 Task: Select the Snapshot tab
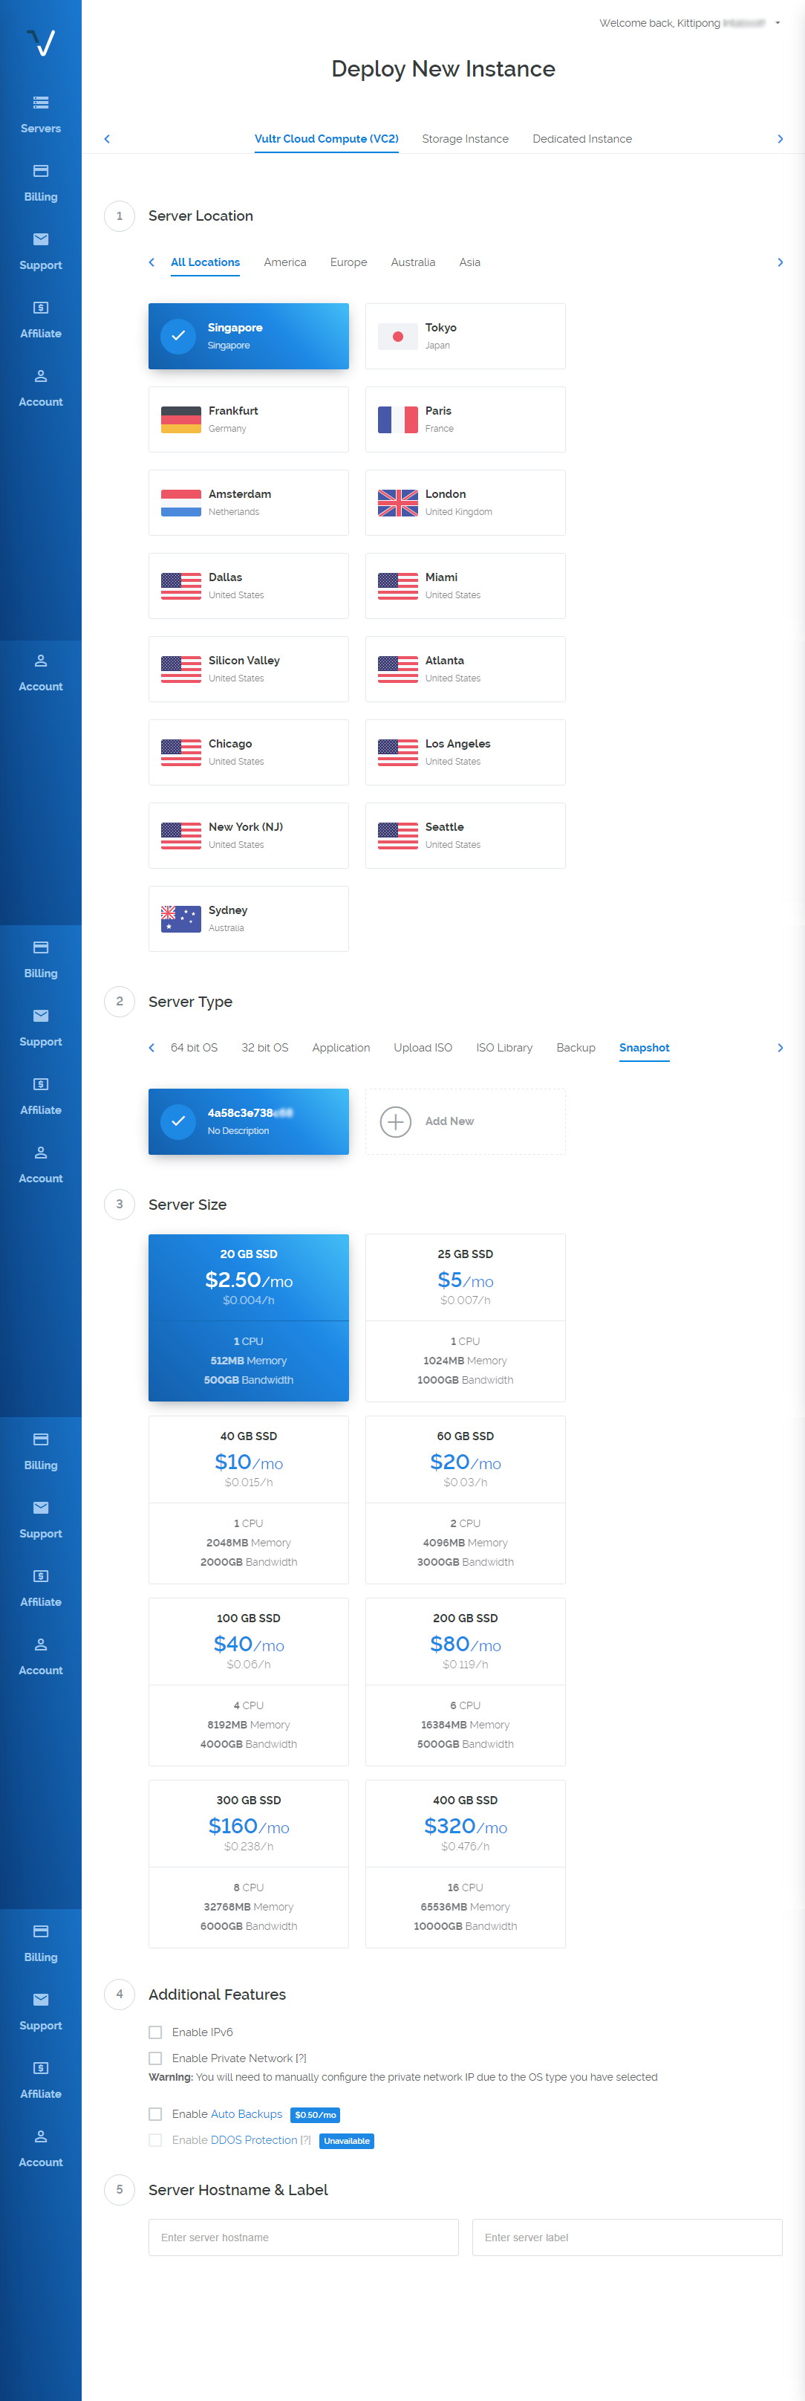click(x=644, y=1048)
